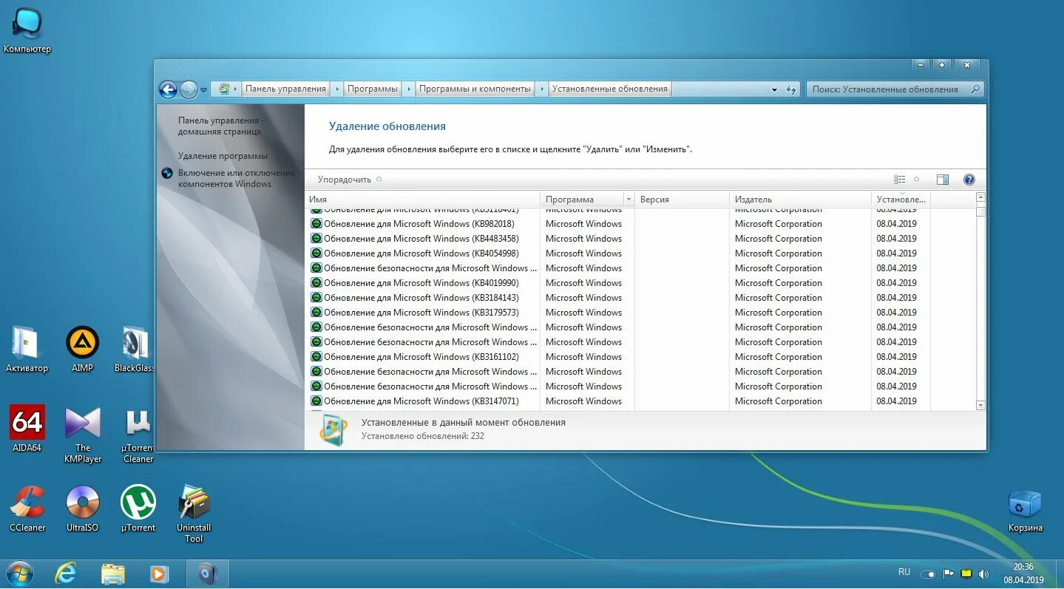Open the Активатор desktop icon
The image size is (1064, 589).
(27, 349)
